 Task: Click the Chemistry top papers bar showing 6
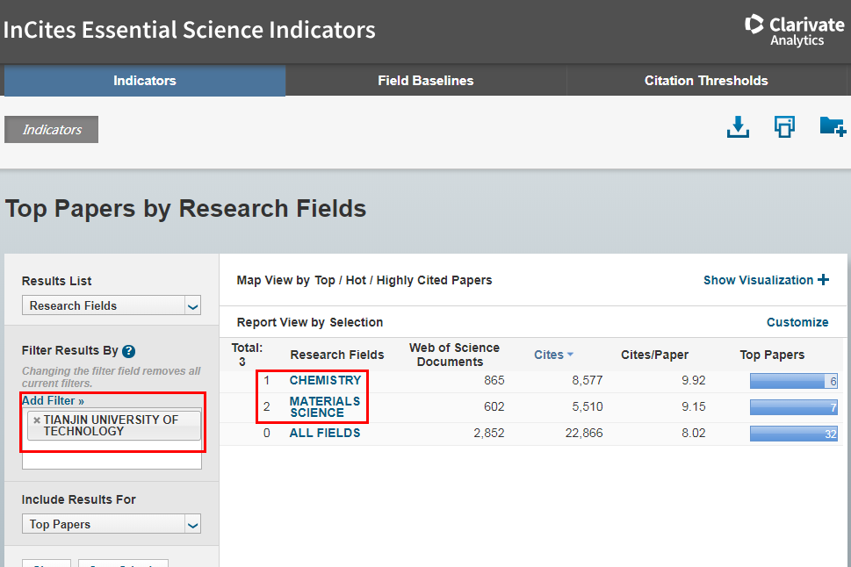793,381
